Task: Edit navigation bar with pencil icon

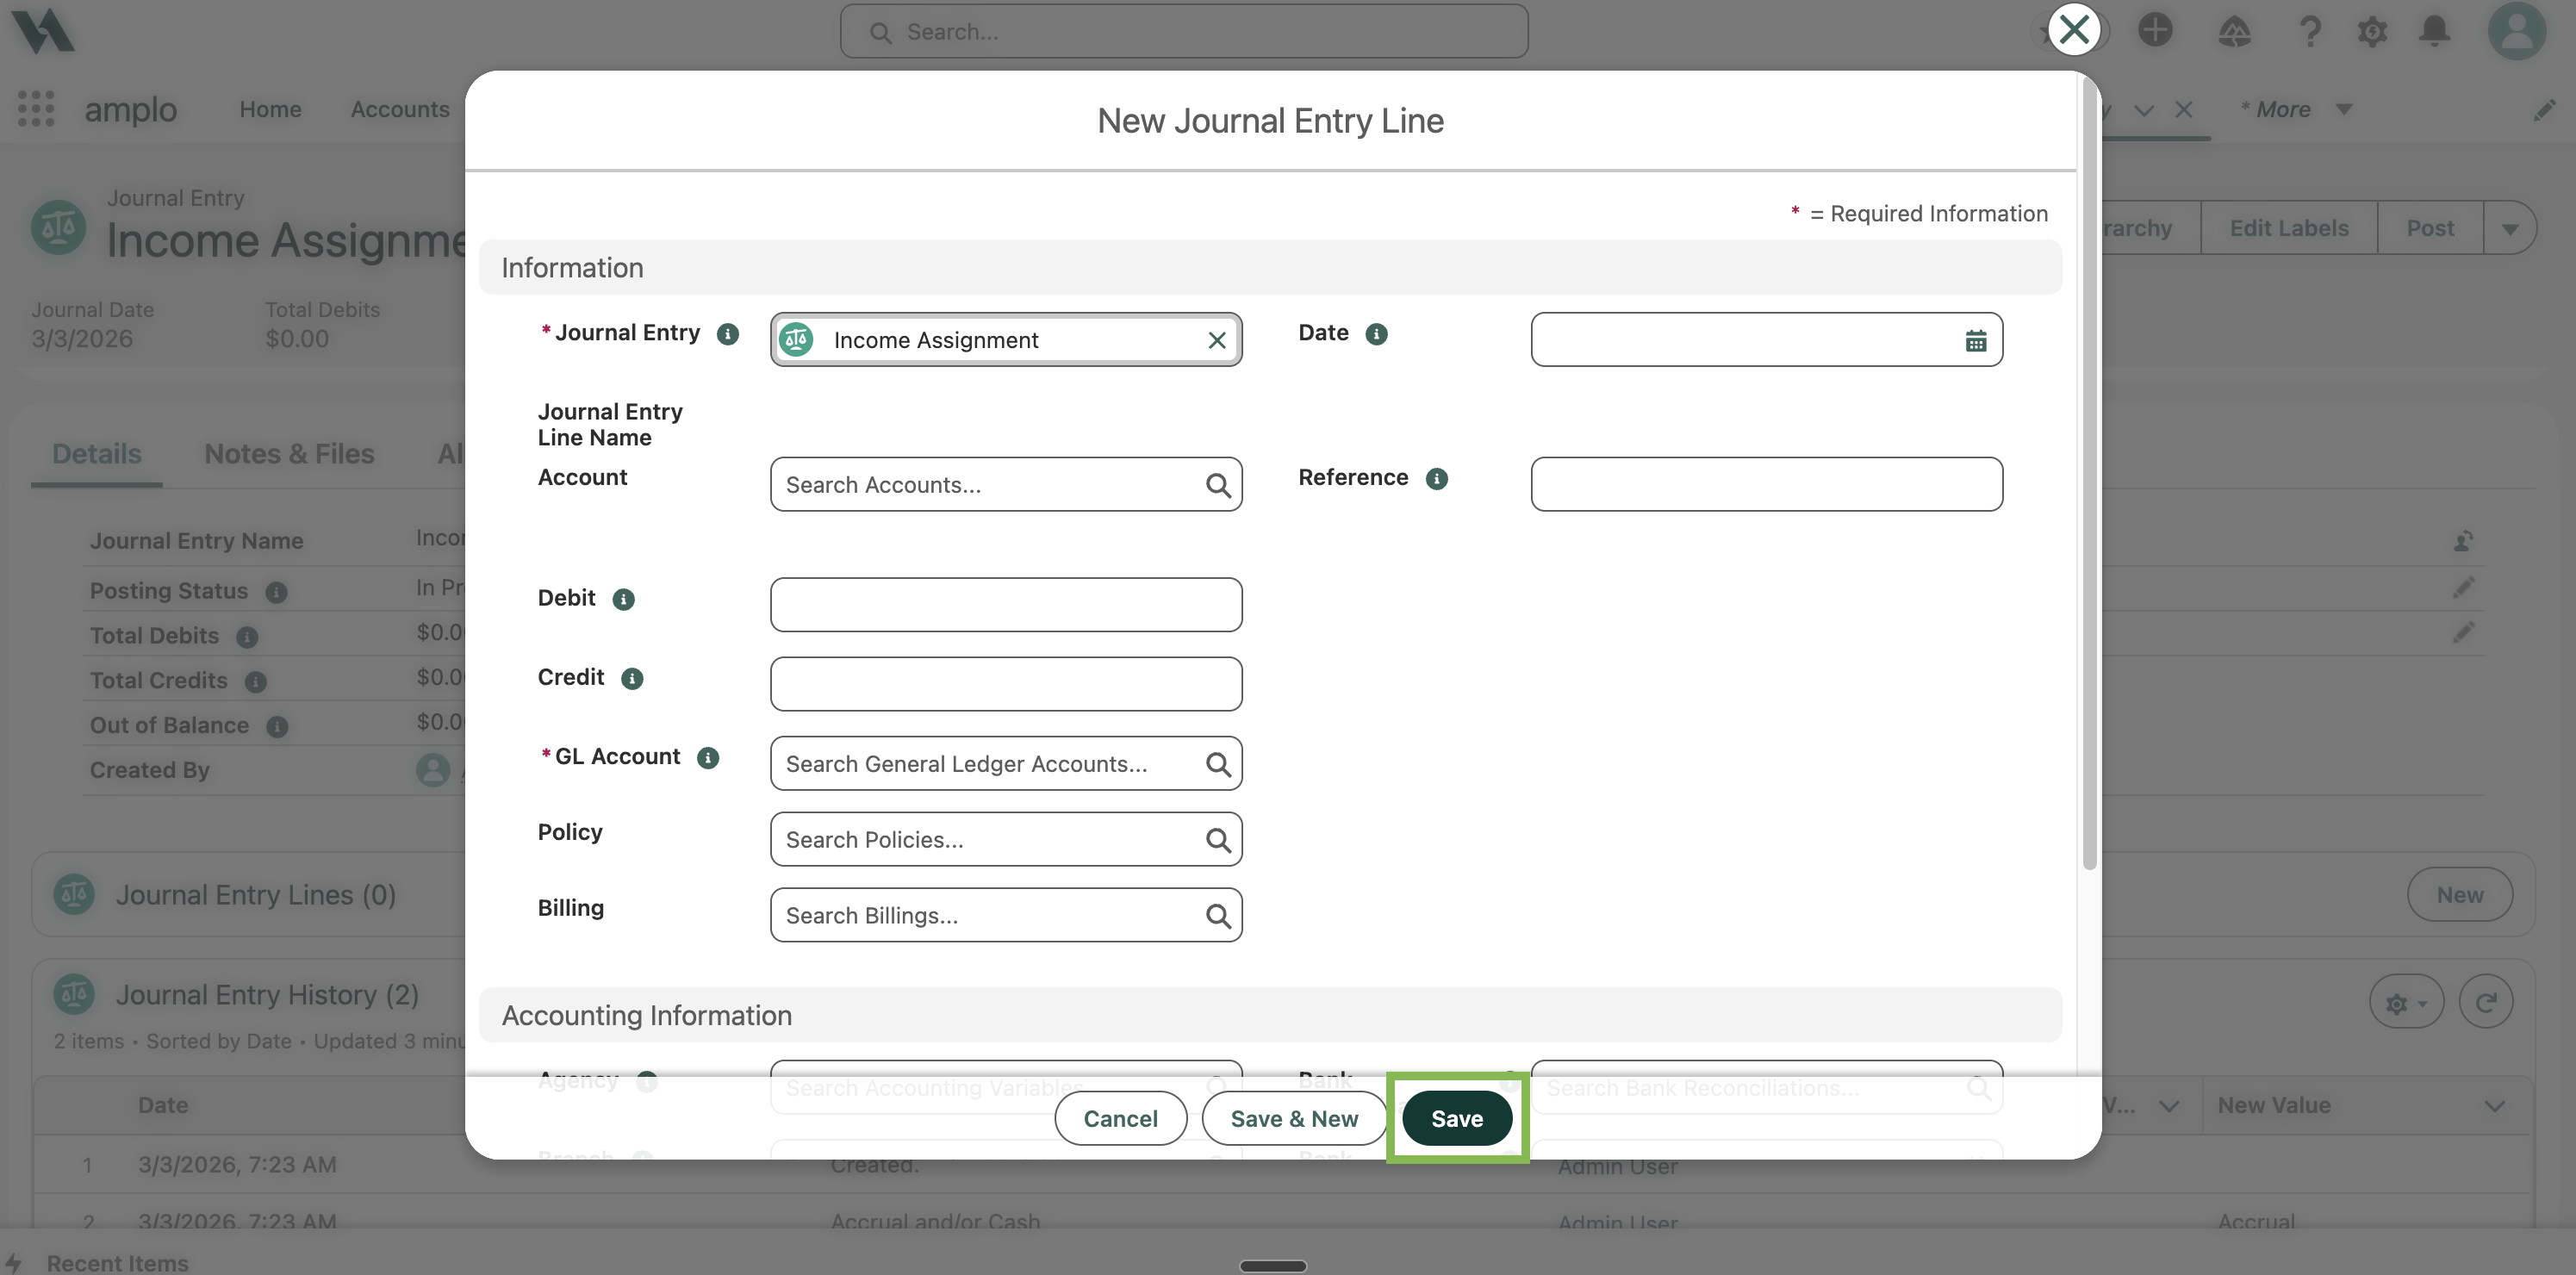Action: tap(2544, 110)
